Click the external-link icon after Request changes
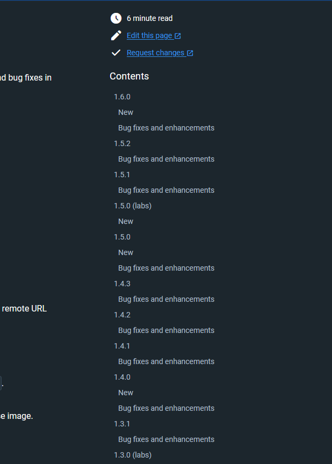The height and width of the screenshot is (464, 332). (190, 53)
